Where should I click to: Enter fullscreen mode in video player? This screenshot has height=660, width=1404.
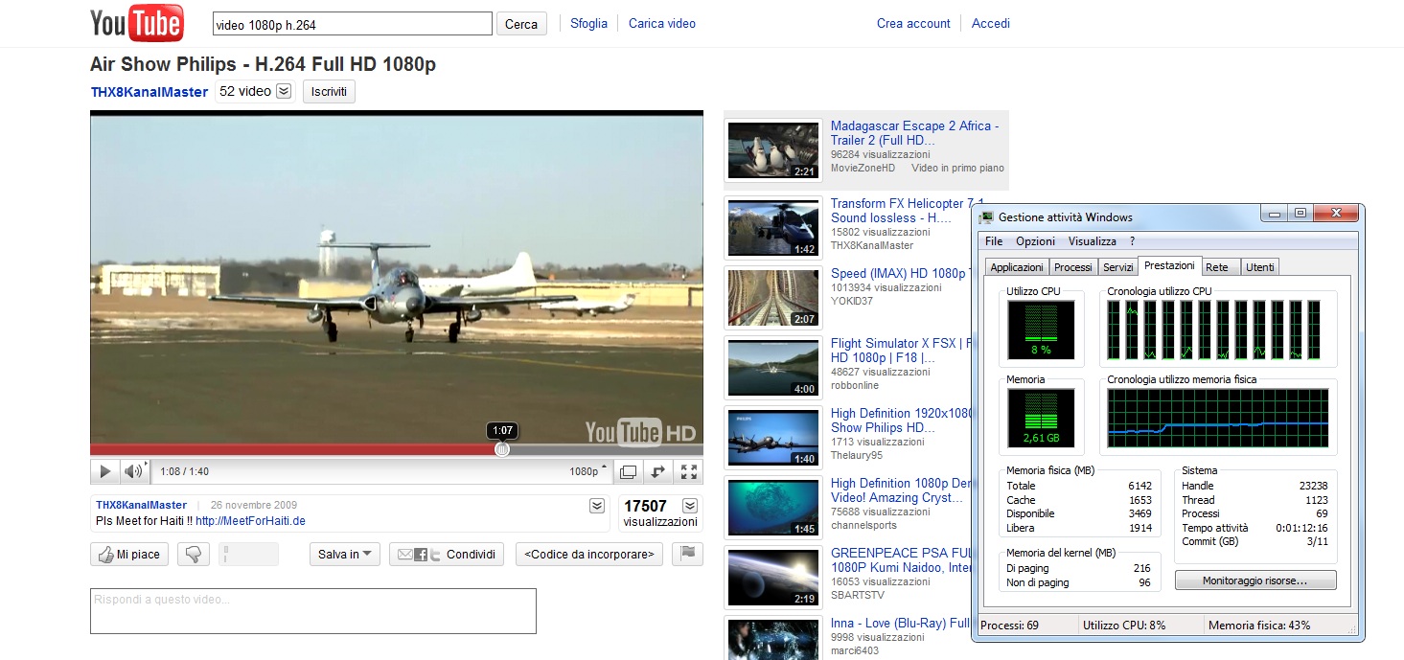[x=688, y=471]
